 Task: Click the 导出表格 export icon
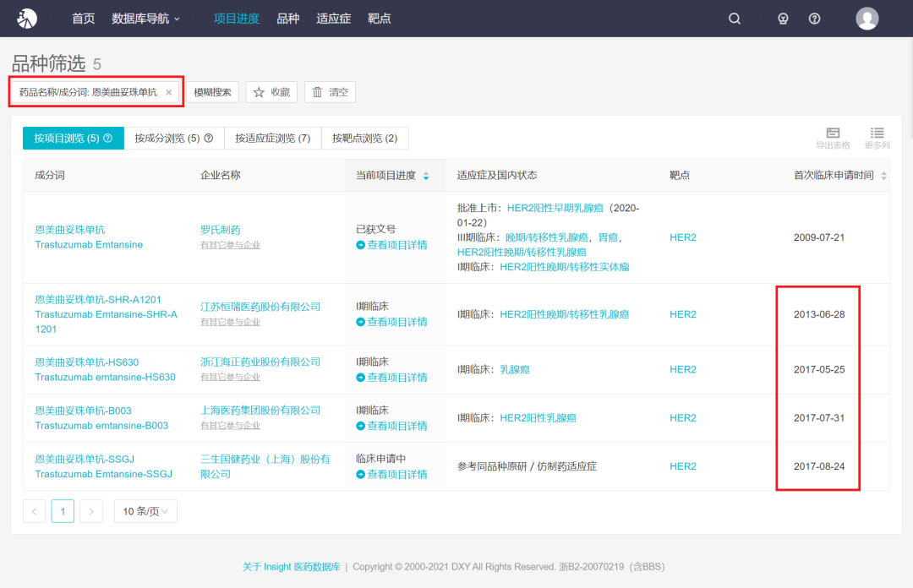pyautogui.click(x=833, y=138)
